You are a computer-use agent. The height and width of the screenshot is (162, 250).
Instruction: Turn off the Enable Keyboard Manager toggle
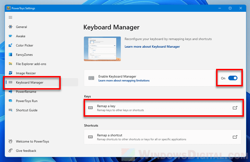(x=233, y=78)
